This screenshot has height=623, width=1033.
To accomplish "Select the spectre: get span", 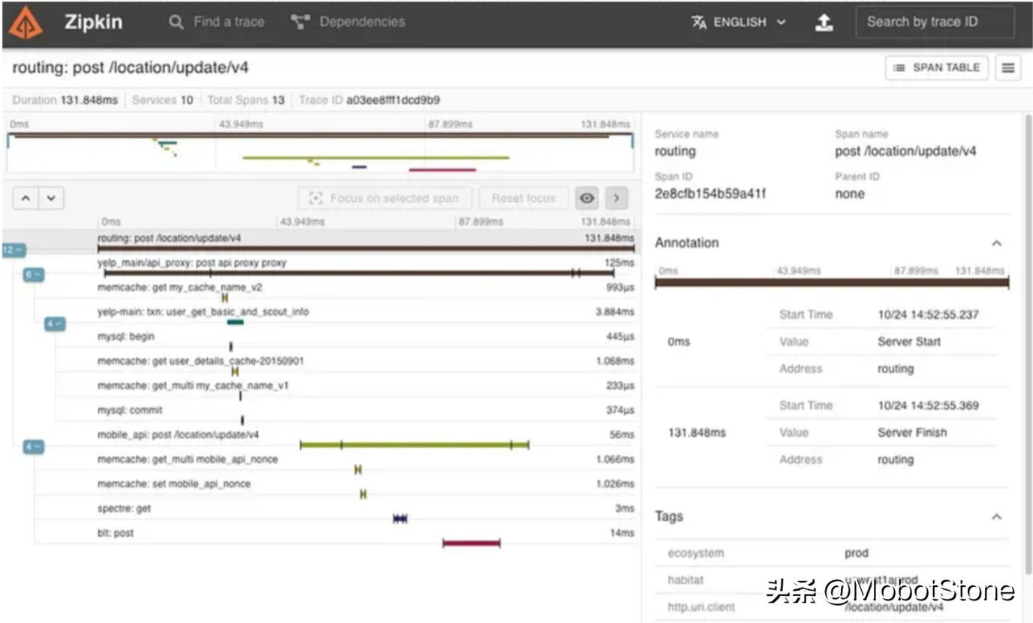I will point(366,513).
